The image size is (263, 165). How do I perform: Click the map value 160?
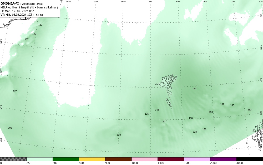[x=194, y=89]
